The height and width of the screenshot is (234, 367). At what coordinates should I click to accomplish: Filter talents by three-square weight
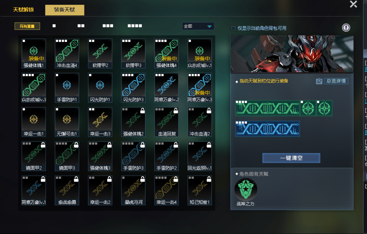click(108, 26)
